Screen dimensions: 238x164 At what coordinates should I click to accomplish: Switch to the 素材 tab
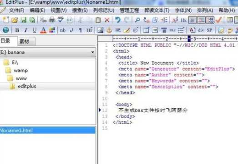pos(27,41)
